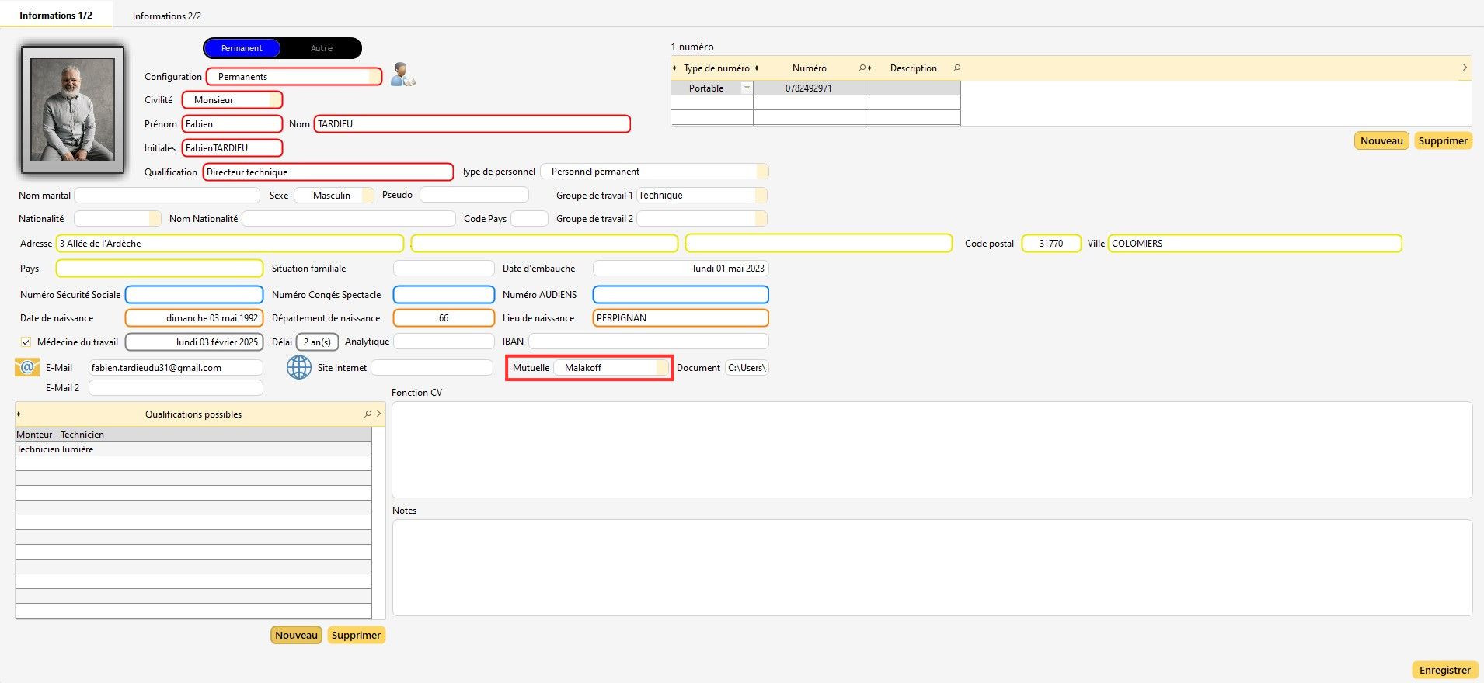This screenshot has width=1484, height=683.
Task: Search within Qualifications possibles using magnifier
Action: pos(368,414)
